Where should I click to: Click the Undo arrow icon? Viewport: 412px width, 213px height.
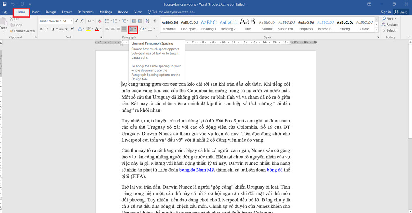(12, 4)
